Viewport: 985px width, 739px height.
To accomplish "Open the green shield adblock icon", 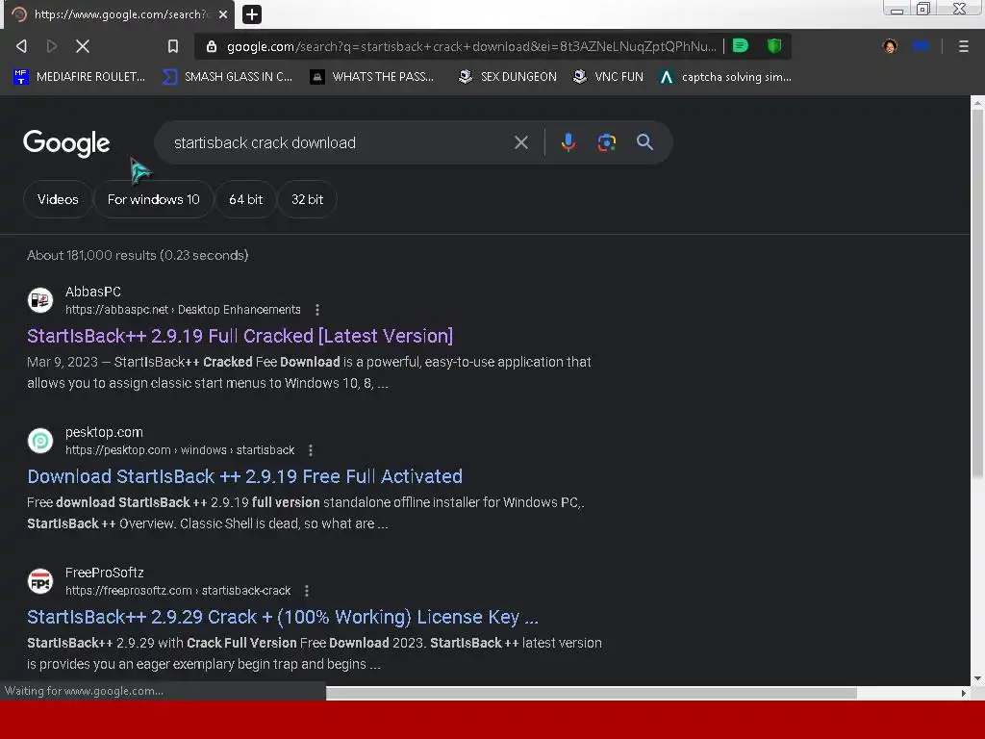I will [774, 46].
